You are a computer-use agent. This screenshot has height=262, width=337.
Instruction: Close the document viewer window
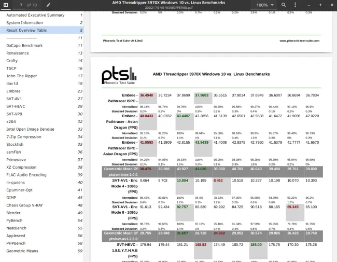332,5
